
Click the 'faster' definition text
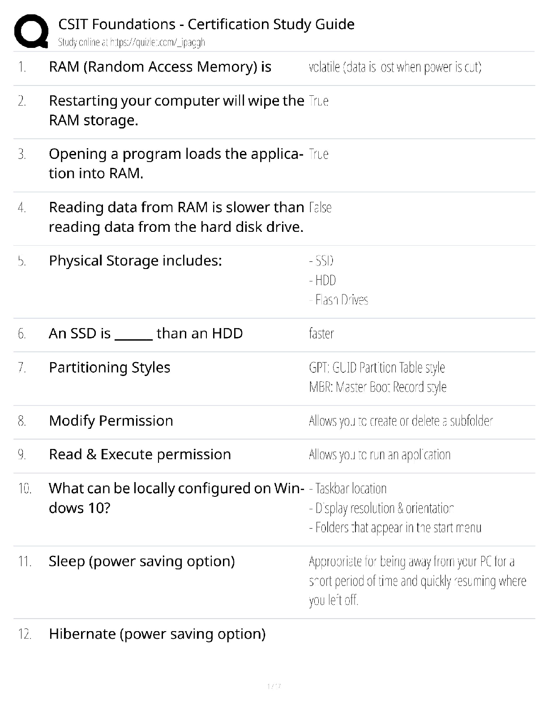[x=321, y=333]
